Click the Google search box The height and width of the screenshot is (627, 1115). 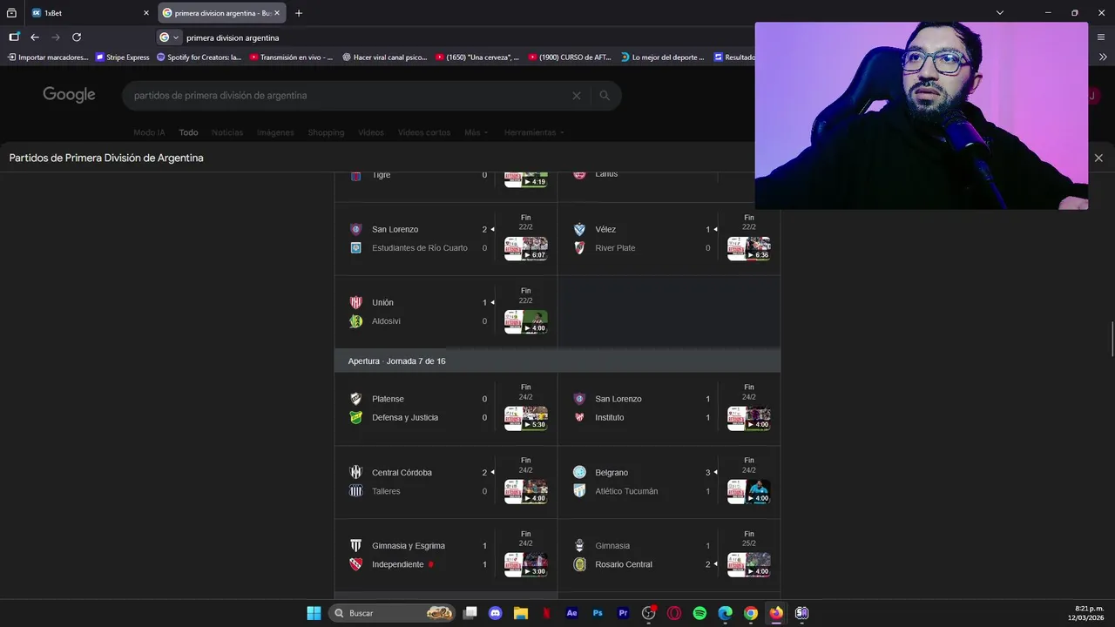[348, 96]
